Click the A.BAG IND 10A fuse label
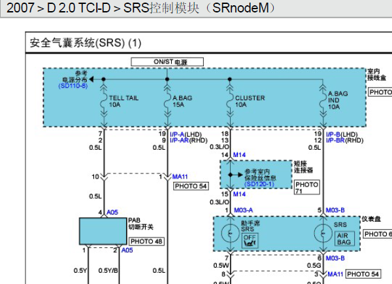 338,100
